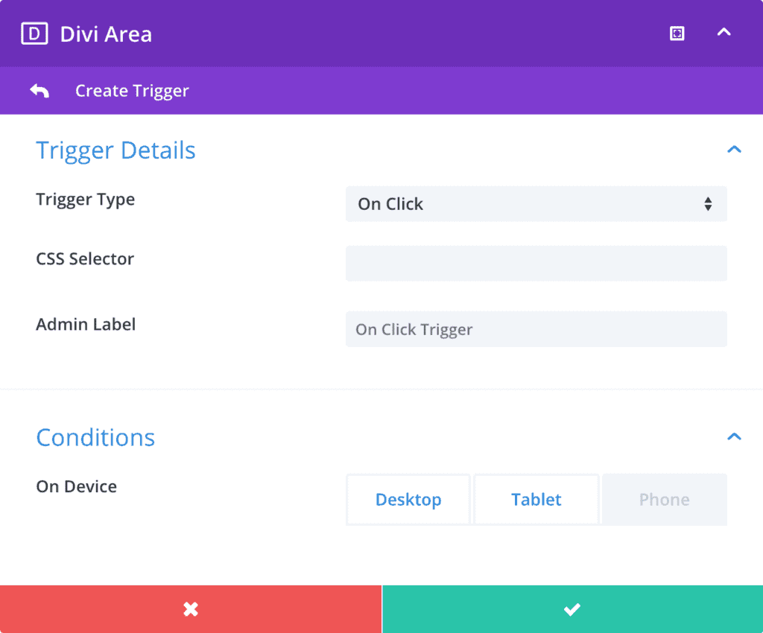Toggle Desktop device condition
Viewport: 763px width, 633px height.
pyautogui.click(x=408, y=499)
